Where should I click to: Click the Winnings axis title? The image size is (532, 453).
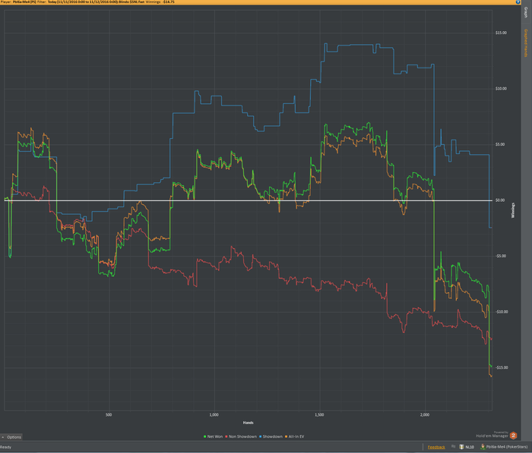coord(513,210)
